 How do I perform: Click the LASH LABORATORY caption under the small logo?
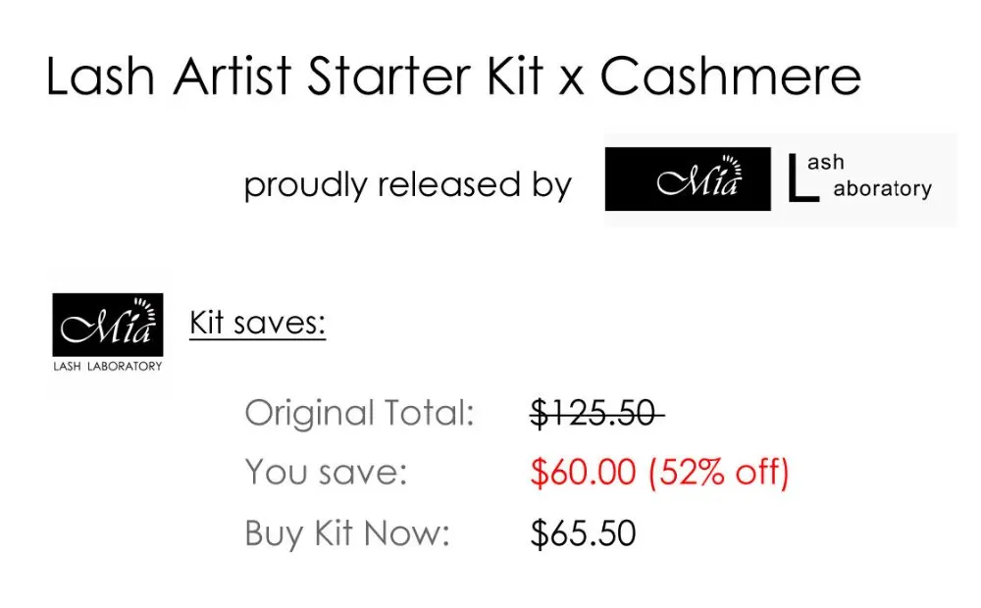click(108, 367)
